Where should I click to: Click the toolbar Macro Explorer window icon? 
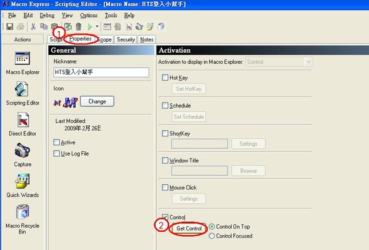[x=107, y=26]
